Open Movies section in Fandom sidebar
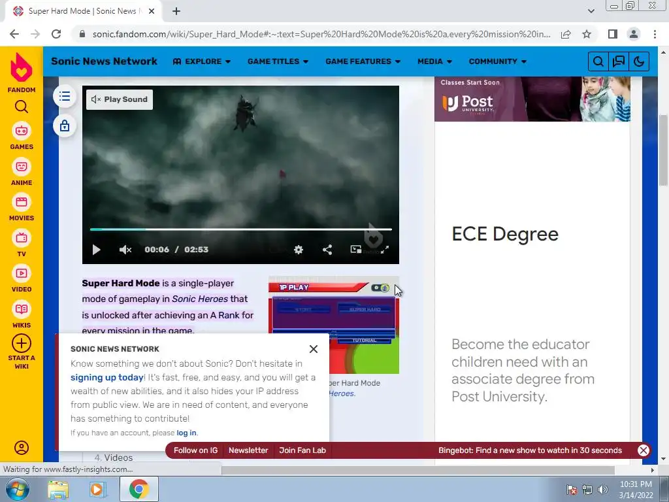 (22, 208)
